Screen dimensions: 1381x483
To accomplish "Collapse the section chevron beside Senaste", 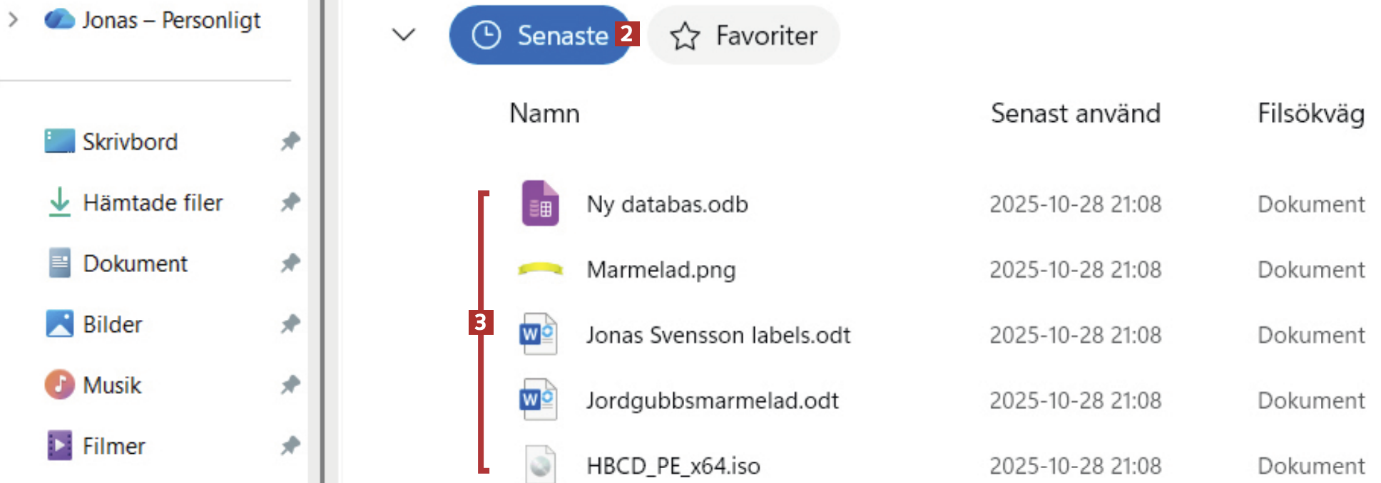I will [x=404, y=35].
